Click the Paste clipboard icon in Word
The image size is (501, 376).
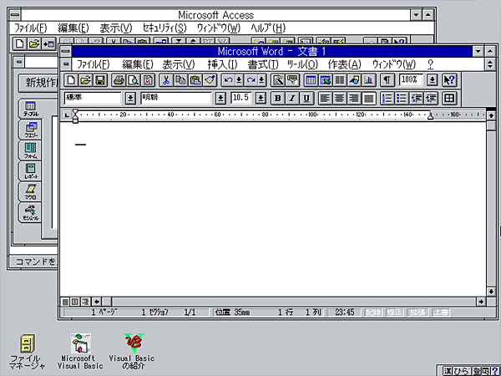[x=195, y=80]
